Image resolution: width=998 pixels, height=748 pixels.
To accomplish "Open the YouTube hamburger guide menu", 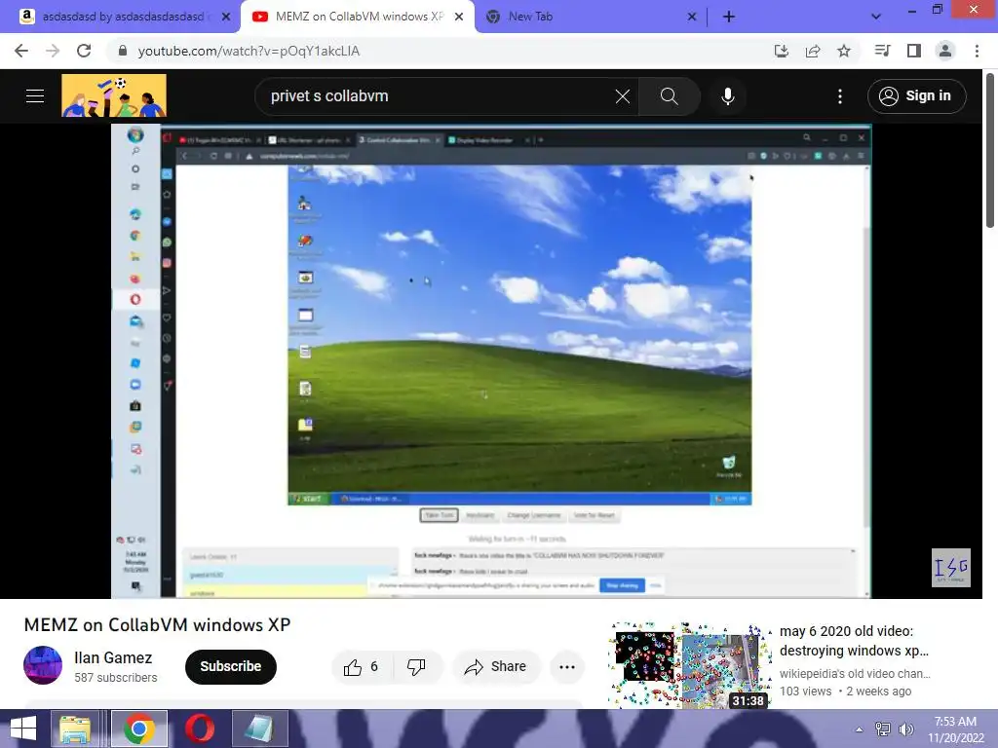I will coord(35,96).
